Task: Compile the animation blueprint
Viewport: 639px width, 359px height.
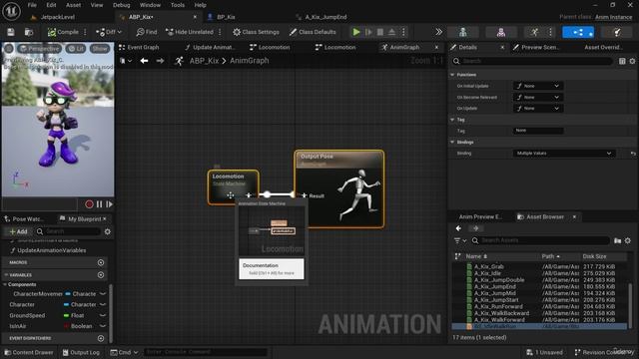Action: coord(63,32)
